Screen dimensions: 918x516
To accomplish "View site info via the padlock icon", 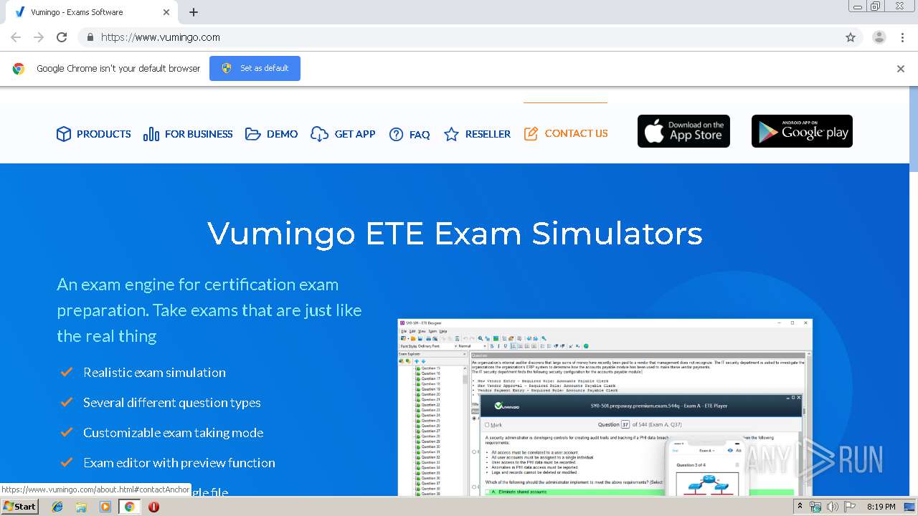I will point(90,37).
